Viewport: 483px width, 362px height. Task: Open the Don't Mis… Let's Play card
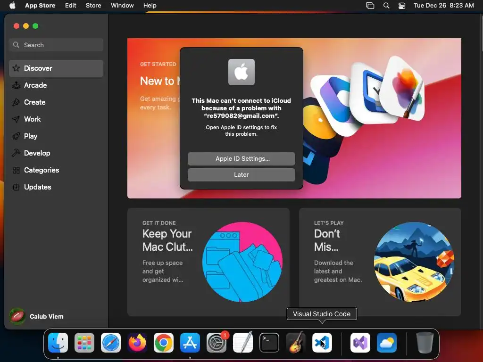[380, 262]
